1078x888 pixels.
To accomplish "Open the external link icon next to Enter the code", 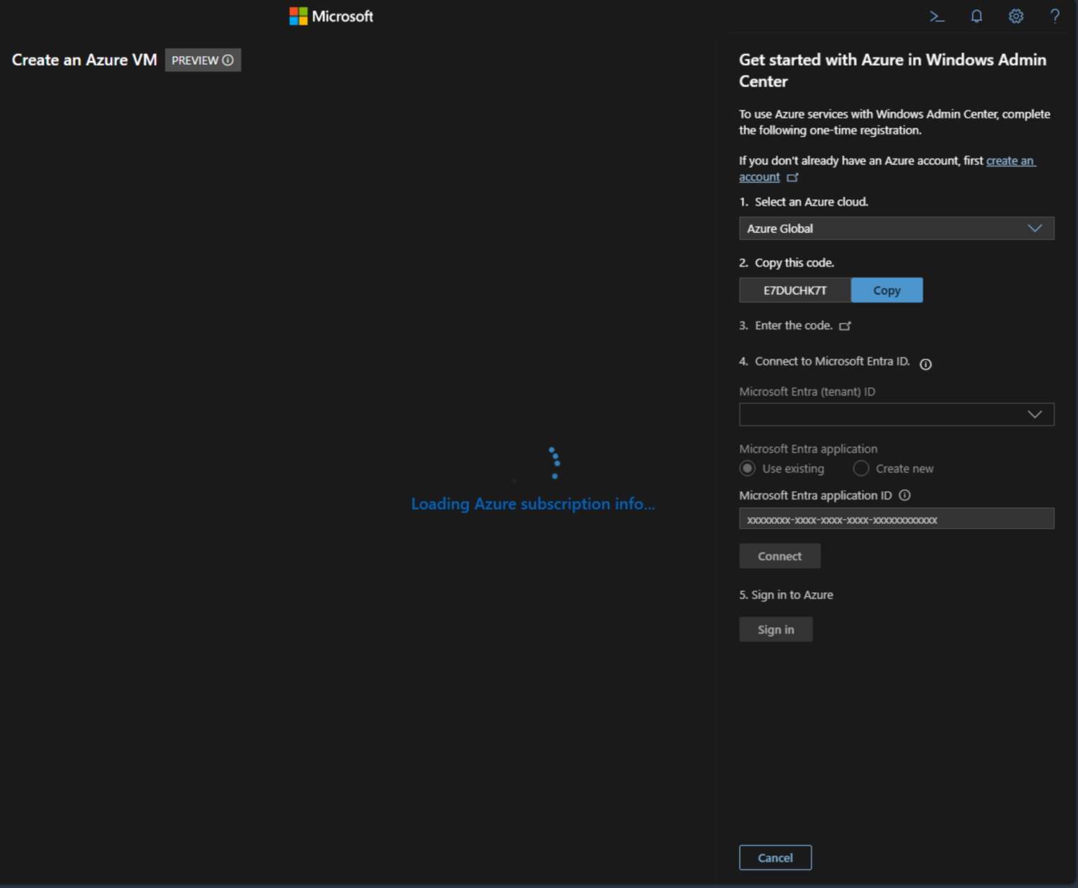I will click(x=846, y=325).
